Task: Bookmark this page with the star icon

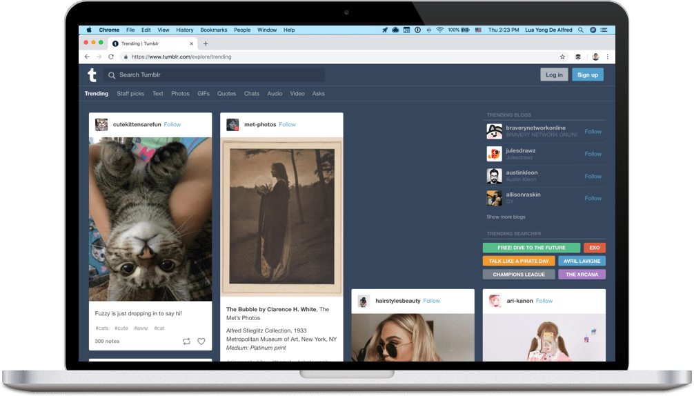Action: point(562,57)
